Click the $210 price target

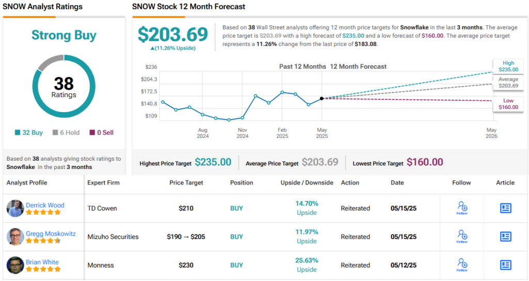[x=186, y=208]
